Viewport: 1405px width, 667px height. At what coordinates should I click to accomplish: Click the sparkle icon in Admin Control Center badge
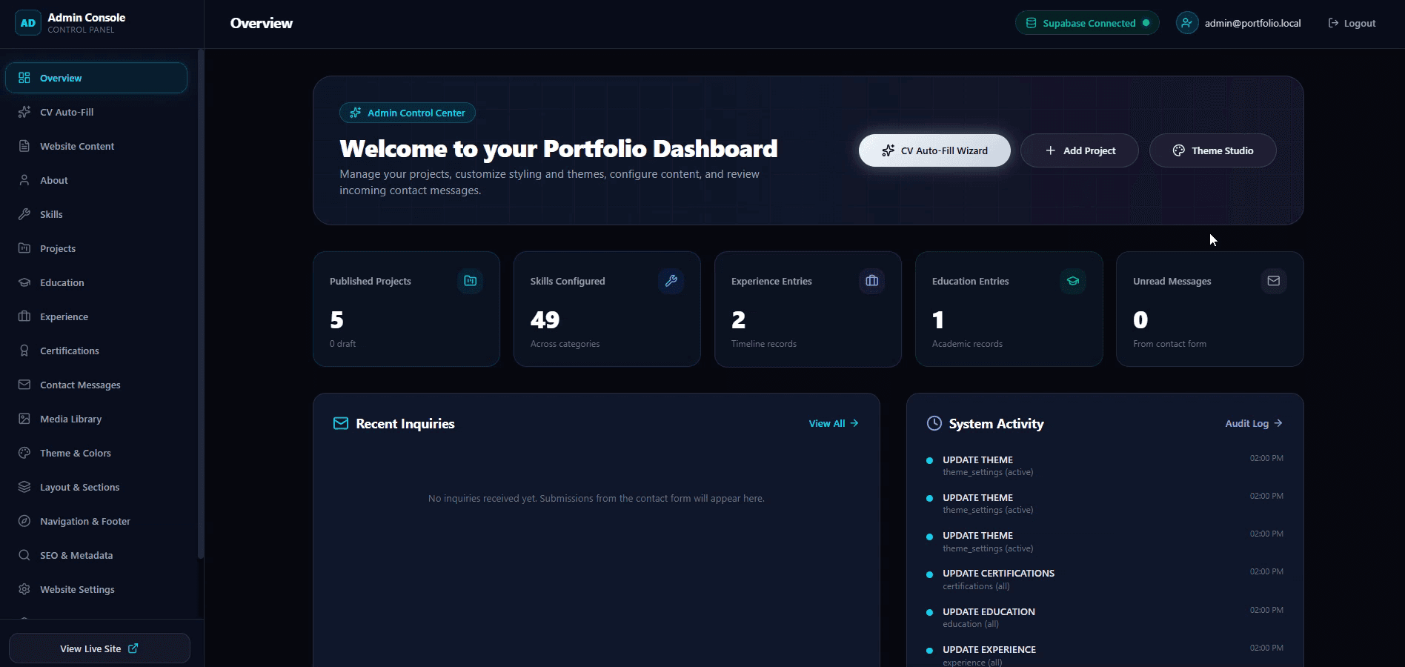tap(356, 113)
